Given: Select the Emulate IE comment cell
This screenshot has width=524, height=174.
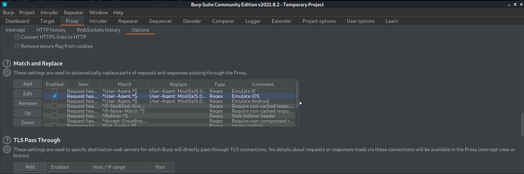Looking at the screenshot, I should [263, 91].
